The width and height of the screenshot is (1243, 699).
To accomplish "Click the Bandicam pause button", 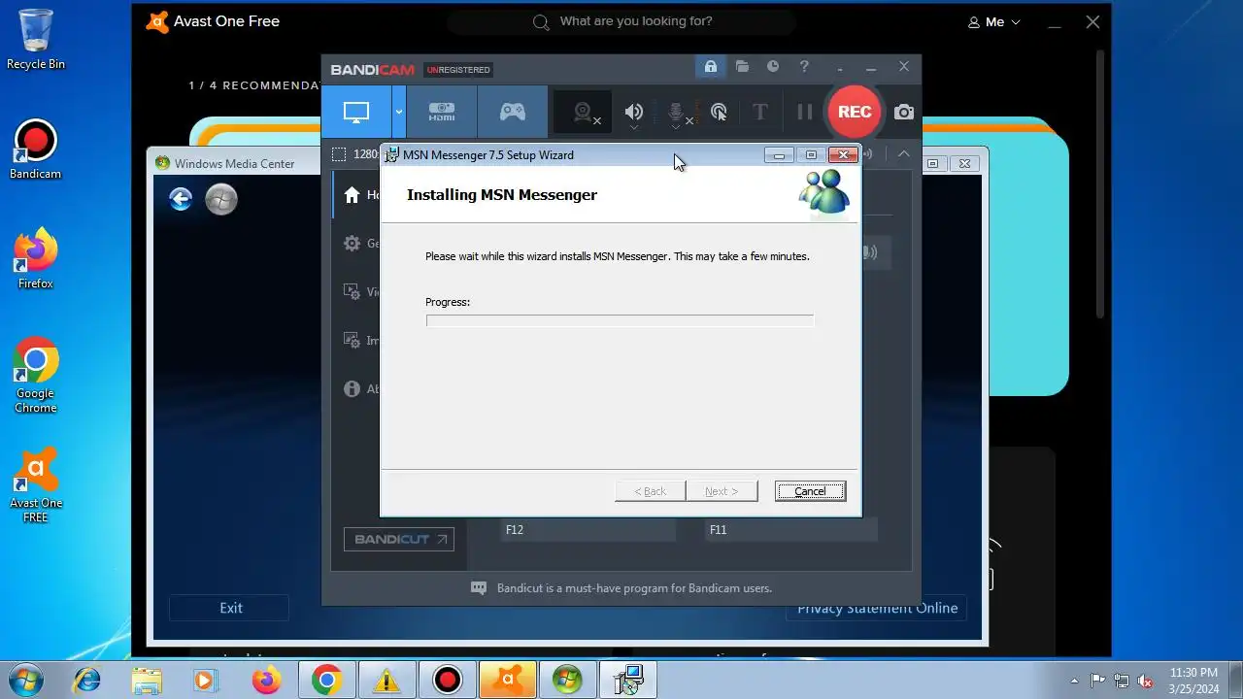I will coord(804,112).
